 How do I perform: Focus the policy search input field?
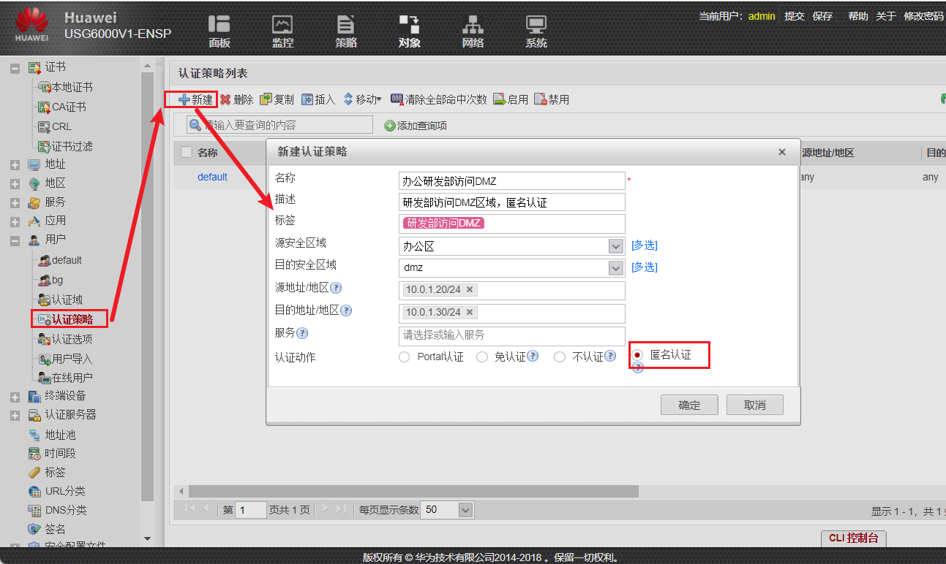(279, 125)
